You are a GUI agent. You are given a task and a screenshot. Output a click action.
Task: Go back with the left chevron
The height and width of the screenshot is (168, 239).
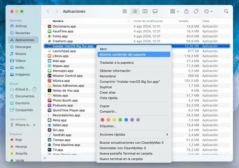pos(48,11)
